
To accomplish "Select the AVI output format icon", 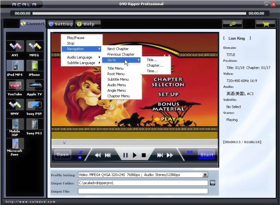I will pyautogui.click(x=15, y=47).
